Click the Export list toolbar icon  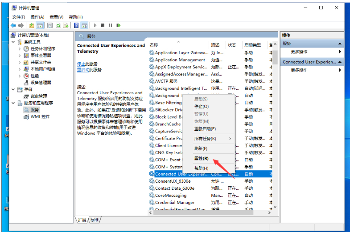[66, 25]
